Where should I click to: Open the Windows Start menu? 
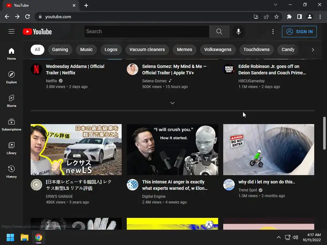click(10, 237)
